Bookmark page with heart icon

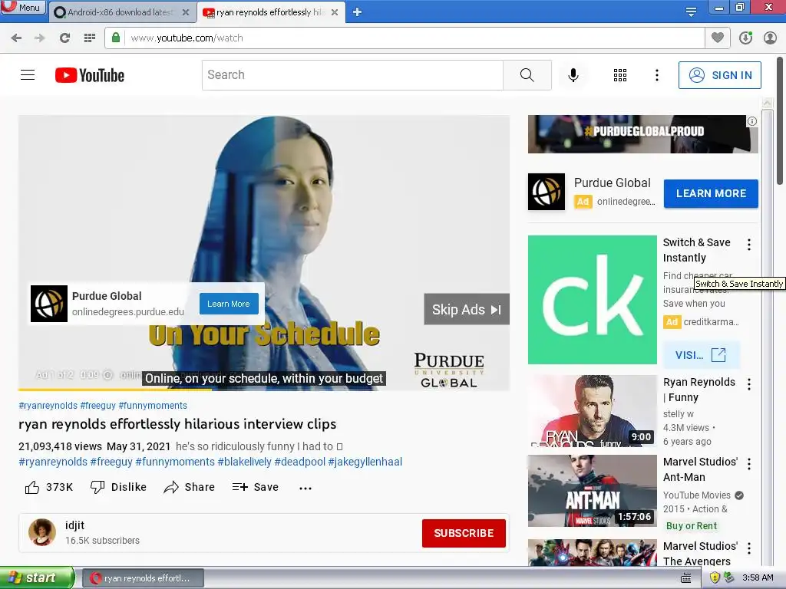click(x=718, y=38)
